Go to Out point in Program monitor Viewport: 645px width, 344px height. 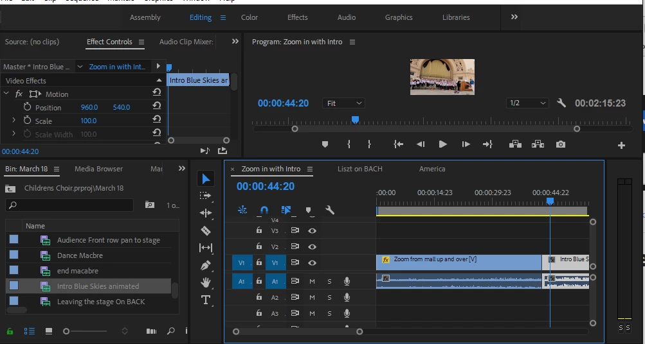[x=487, y=144]
